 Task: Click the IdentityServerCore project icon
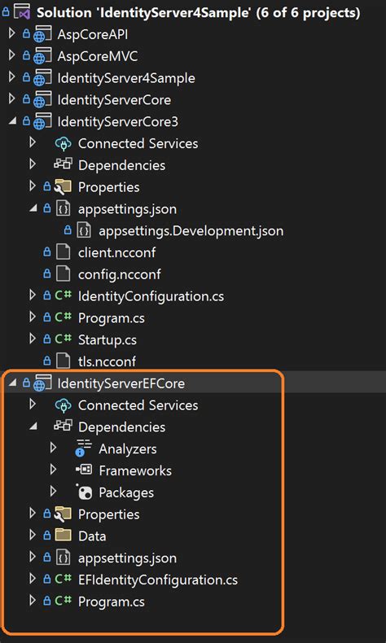[x=42, y=99]
